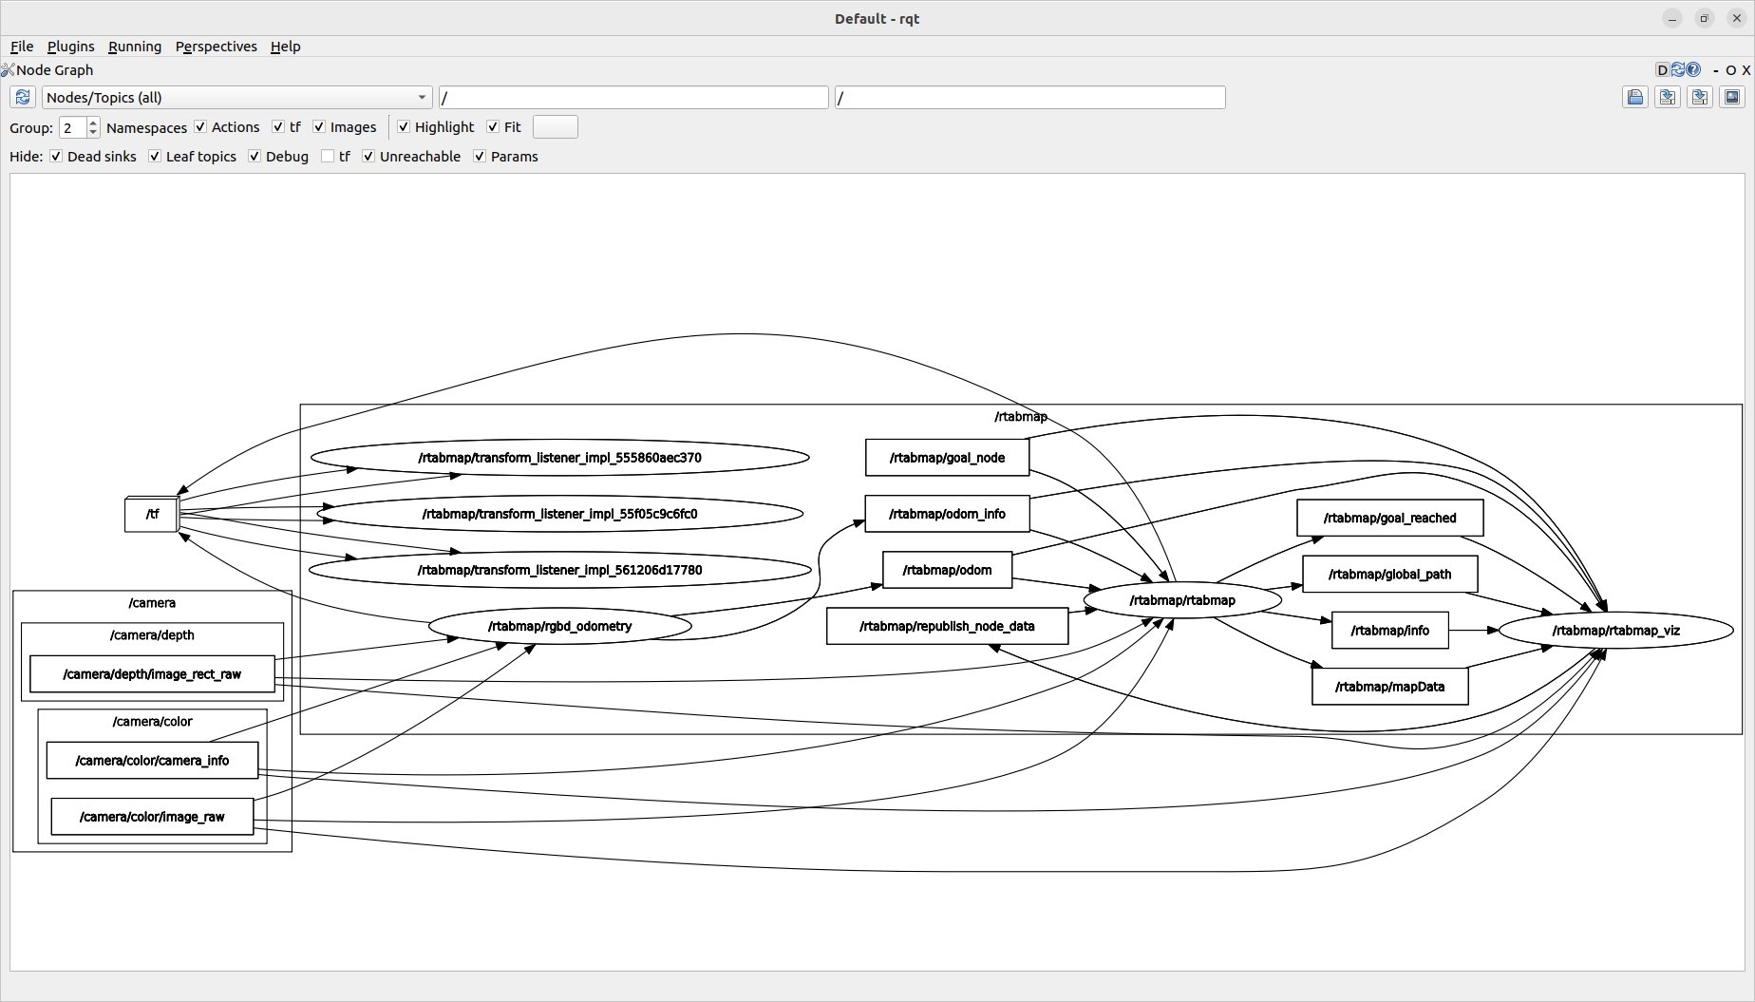Increase Group value with up arrow

pyautogui.click(x=92, y=122)
